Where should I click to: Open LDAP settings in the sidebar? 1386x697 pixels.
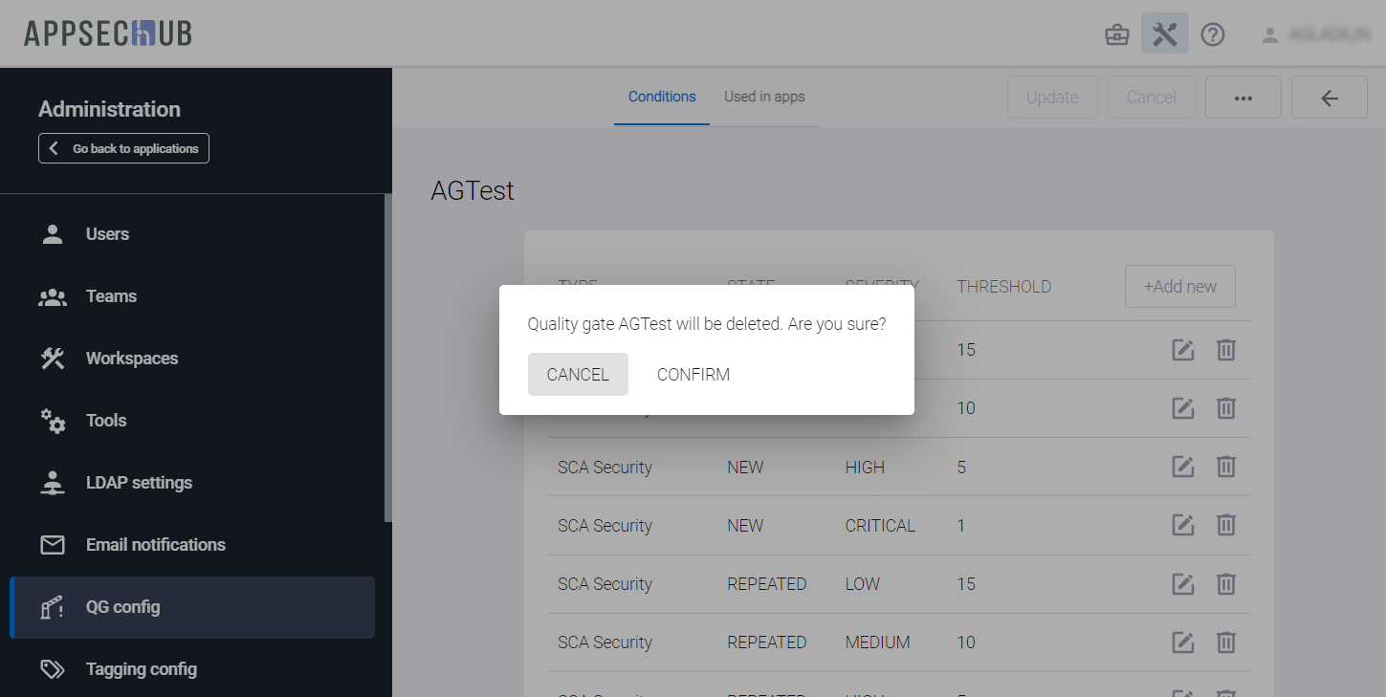click(139, 483)
